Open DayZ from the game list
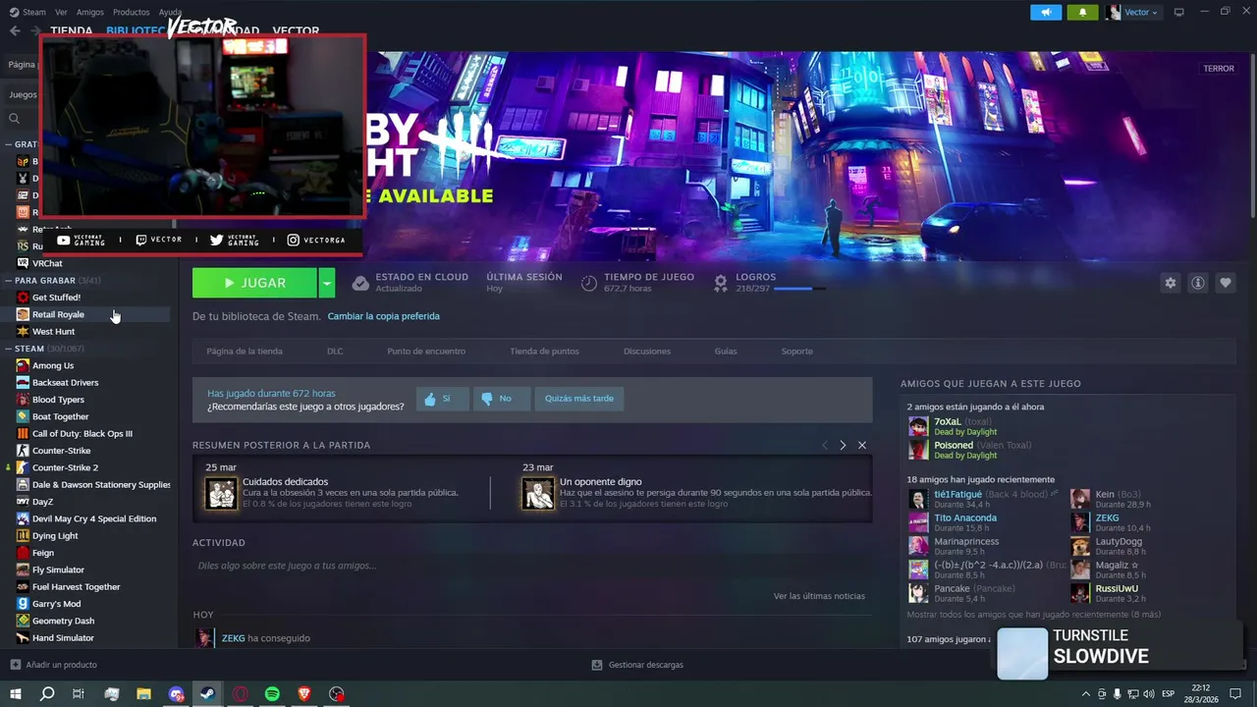Image resolution: width=1257 pixels, height=707 pixels. tap(42, 502)
